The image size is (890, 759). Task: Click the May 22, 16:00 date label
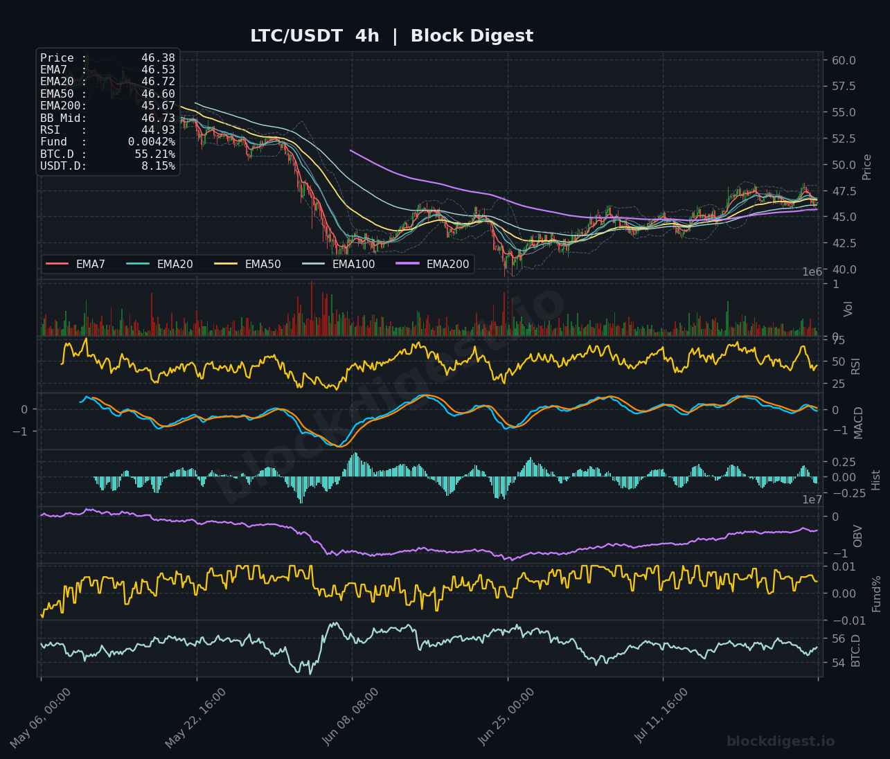tap(195, 718)
